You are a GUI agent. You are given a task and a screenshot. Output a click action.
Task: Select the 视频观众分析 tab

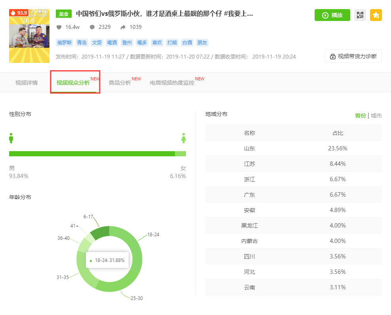pyautogui.click(x=73, y=83)
